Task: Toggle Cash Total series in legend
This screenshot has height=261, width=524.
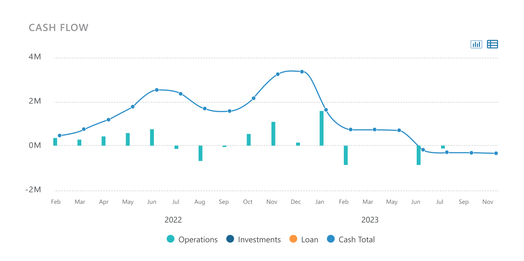Action: click(x=351, y=239)
